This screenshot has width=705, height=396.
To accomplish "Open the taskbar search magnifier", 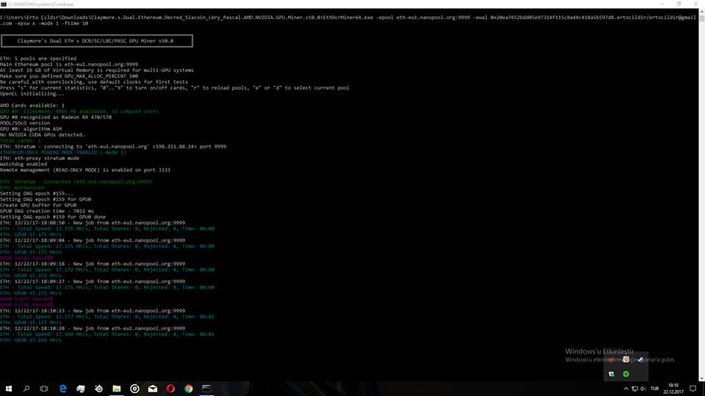I will [x=26, y=389].
